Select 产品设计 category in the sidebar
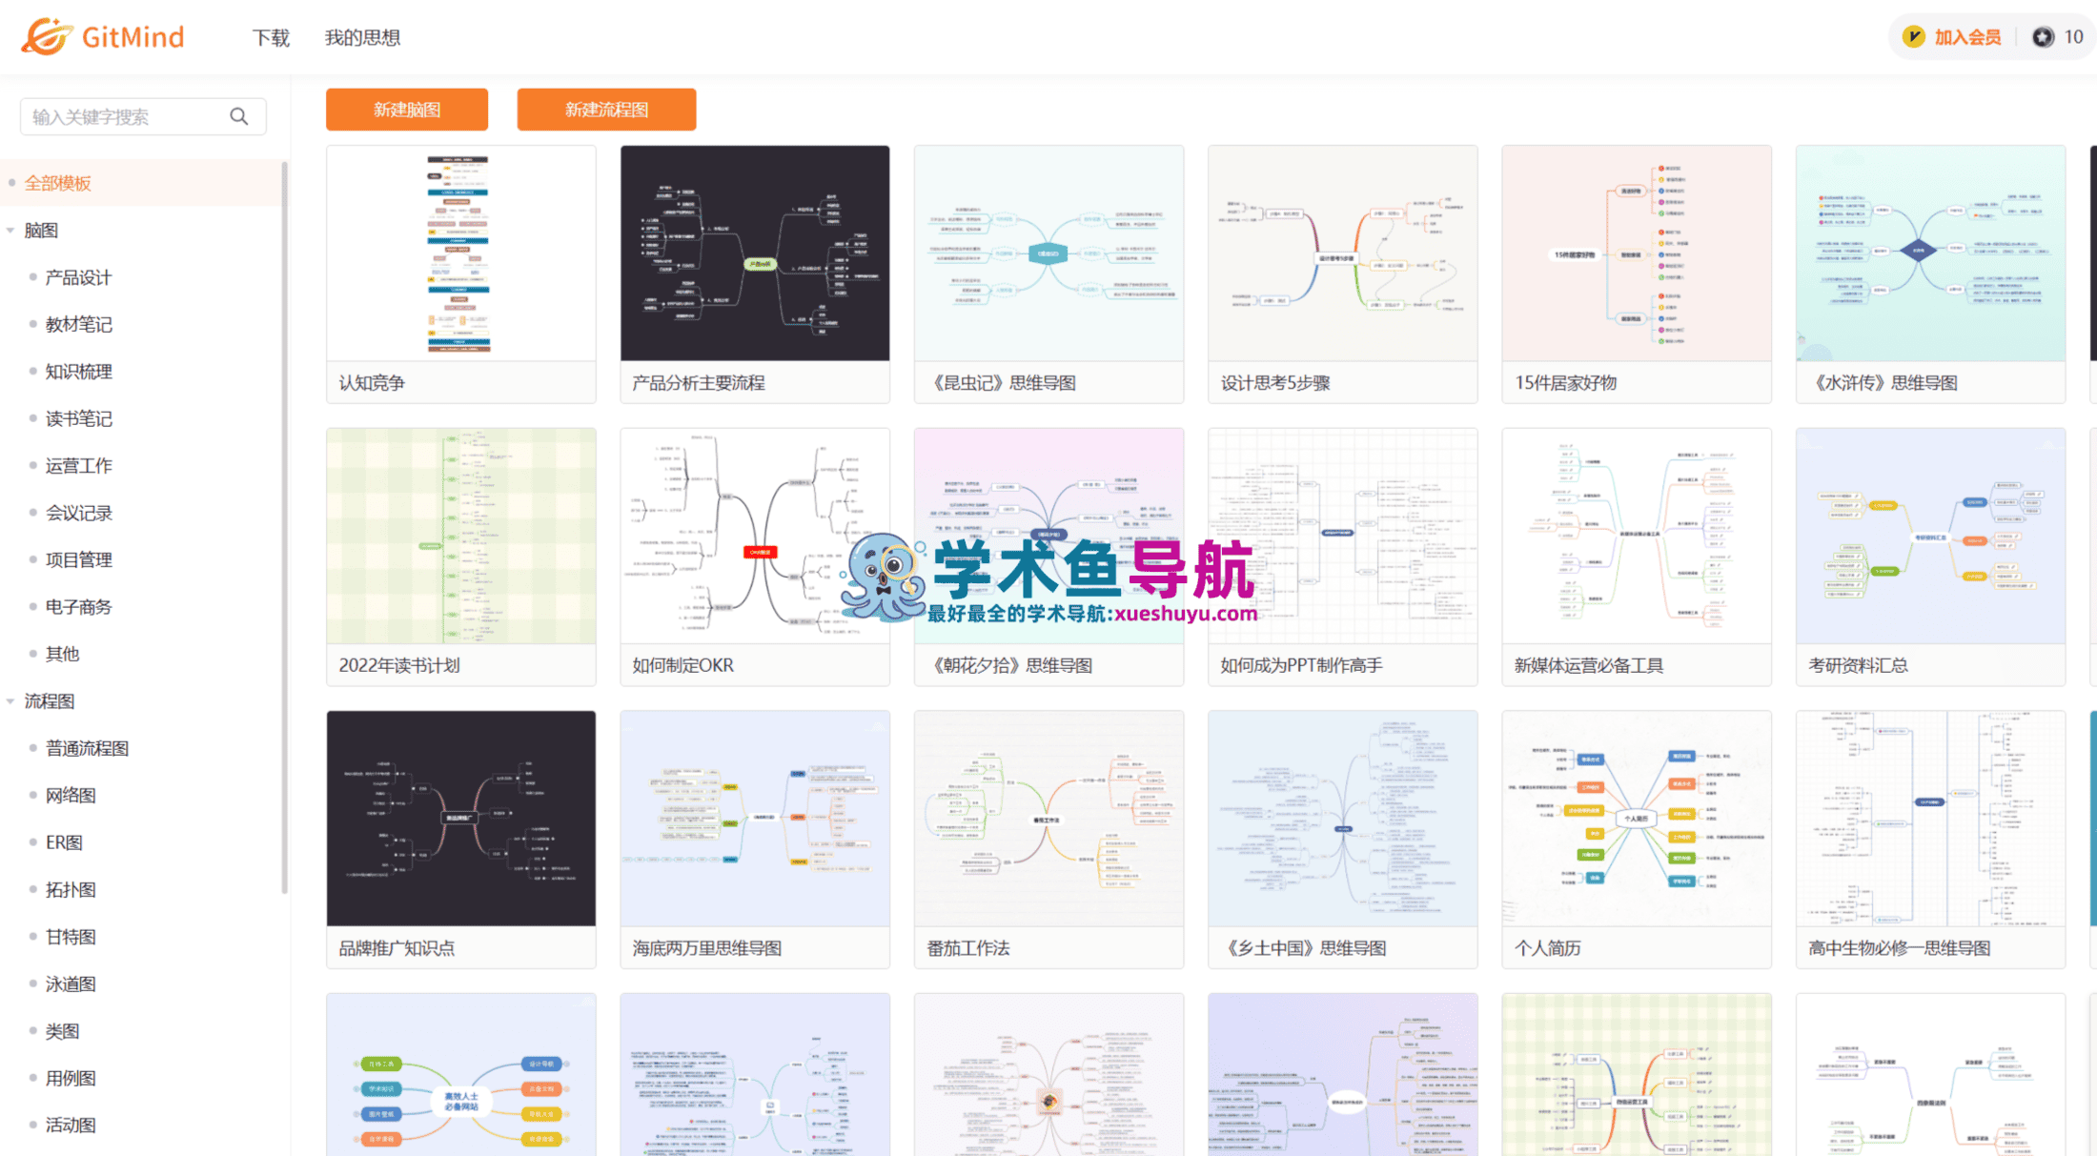The image size is (2097, 1156). coord(78,277)
